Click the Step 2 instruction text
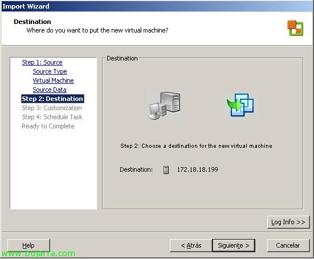 196,145
